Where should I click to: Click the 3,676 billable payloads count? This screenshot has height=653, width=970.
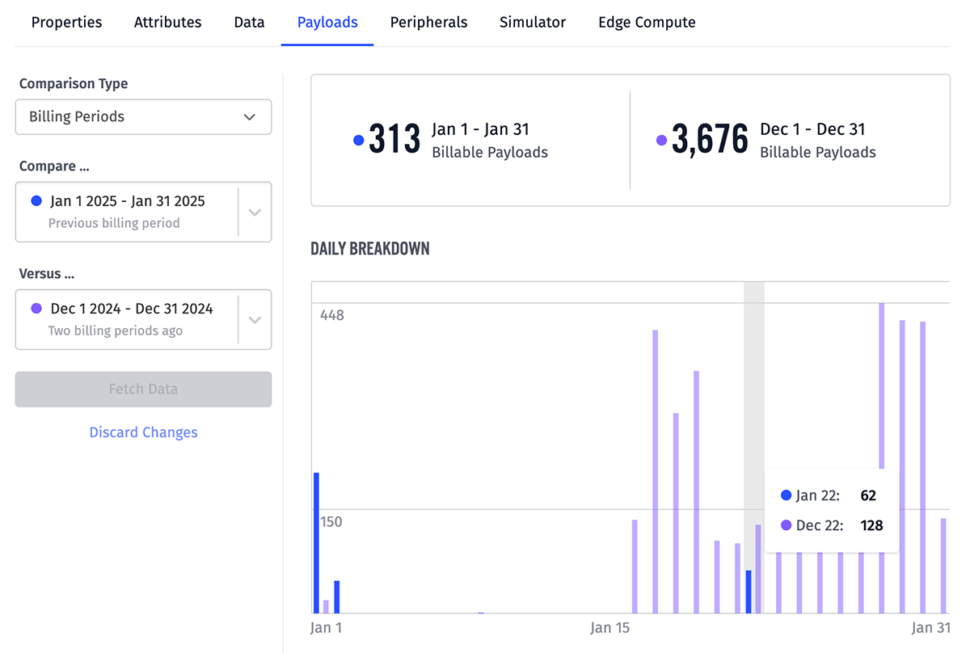(710, 139)
